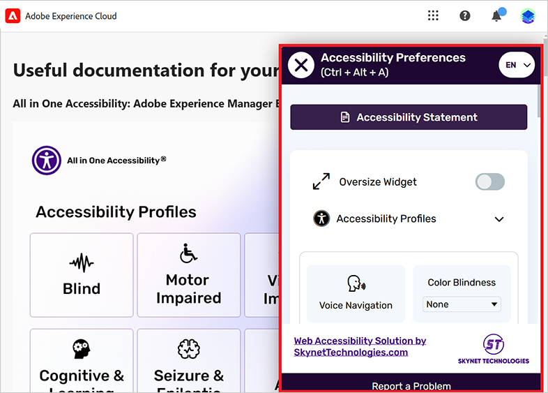Expand the Accessibility Profiles chevron
The height and width of the screenshot is (393, 548).
coord(499,219)
